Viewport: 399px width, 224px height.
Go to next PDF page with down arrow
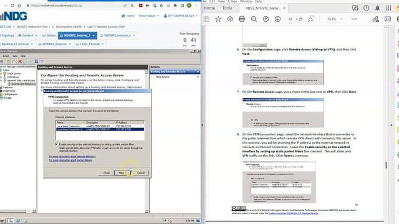point(277,19)
